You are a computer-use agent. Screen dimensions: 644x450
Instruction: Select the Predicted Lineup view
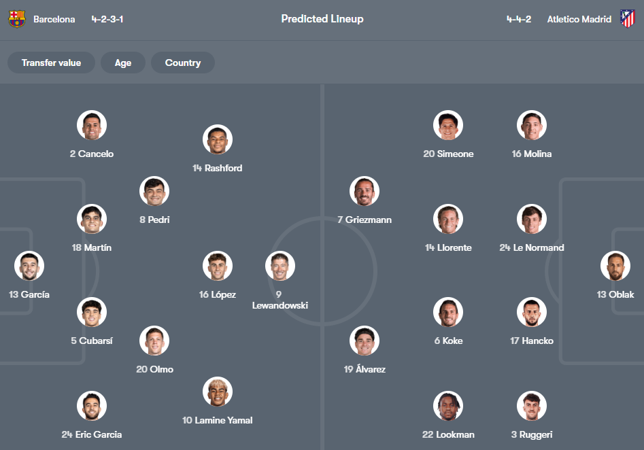322,19
